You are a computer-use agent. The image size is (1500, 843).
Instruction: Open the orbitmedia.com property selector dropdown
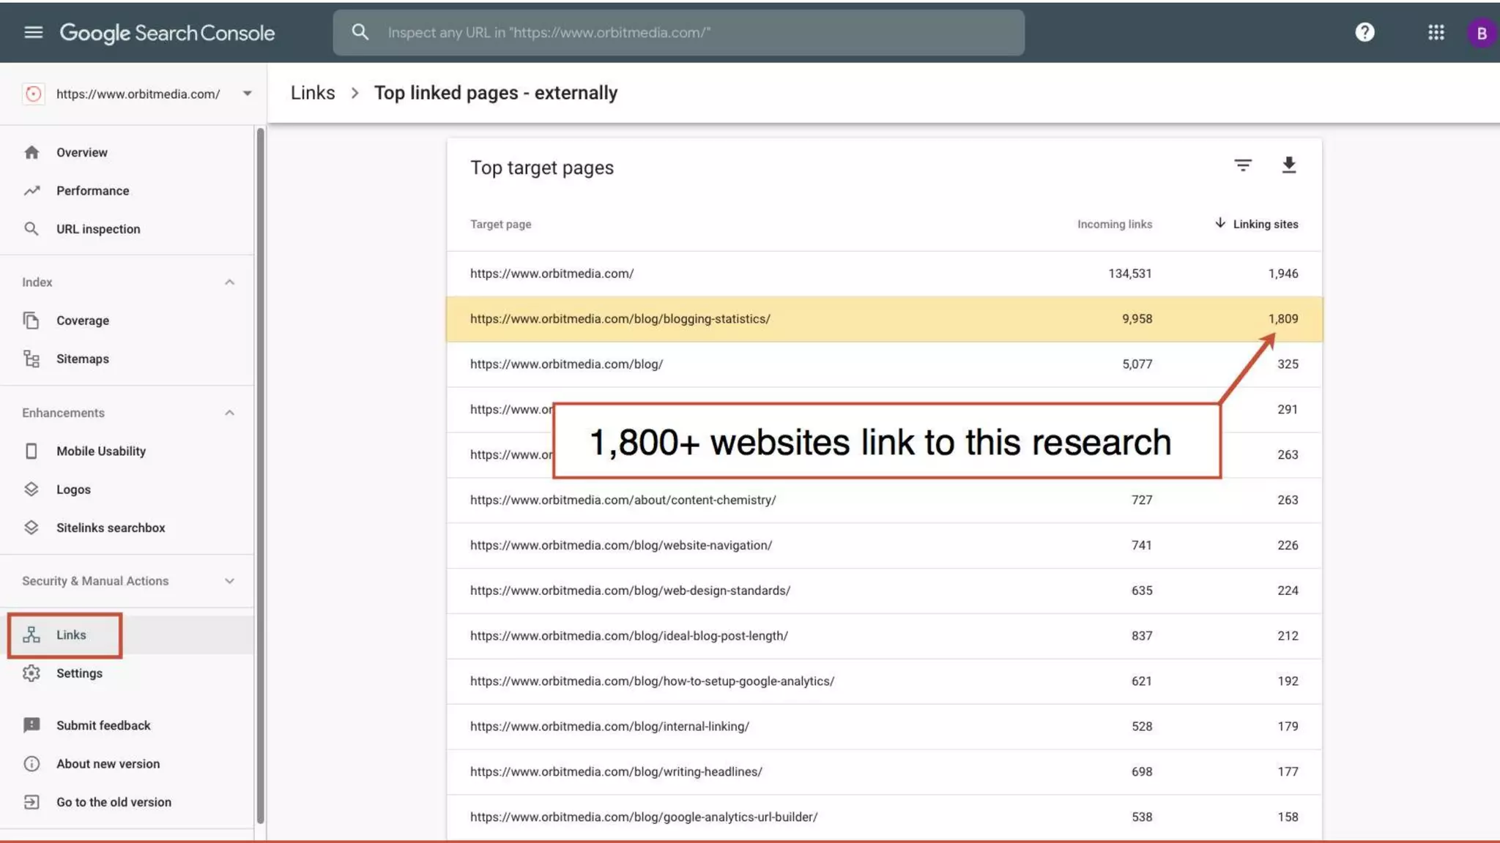tap(247, 94)
